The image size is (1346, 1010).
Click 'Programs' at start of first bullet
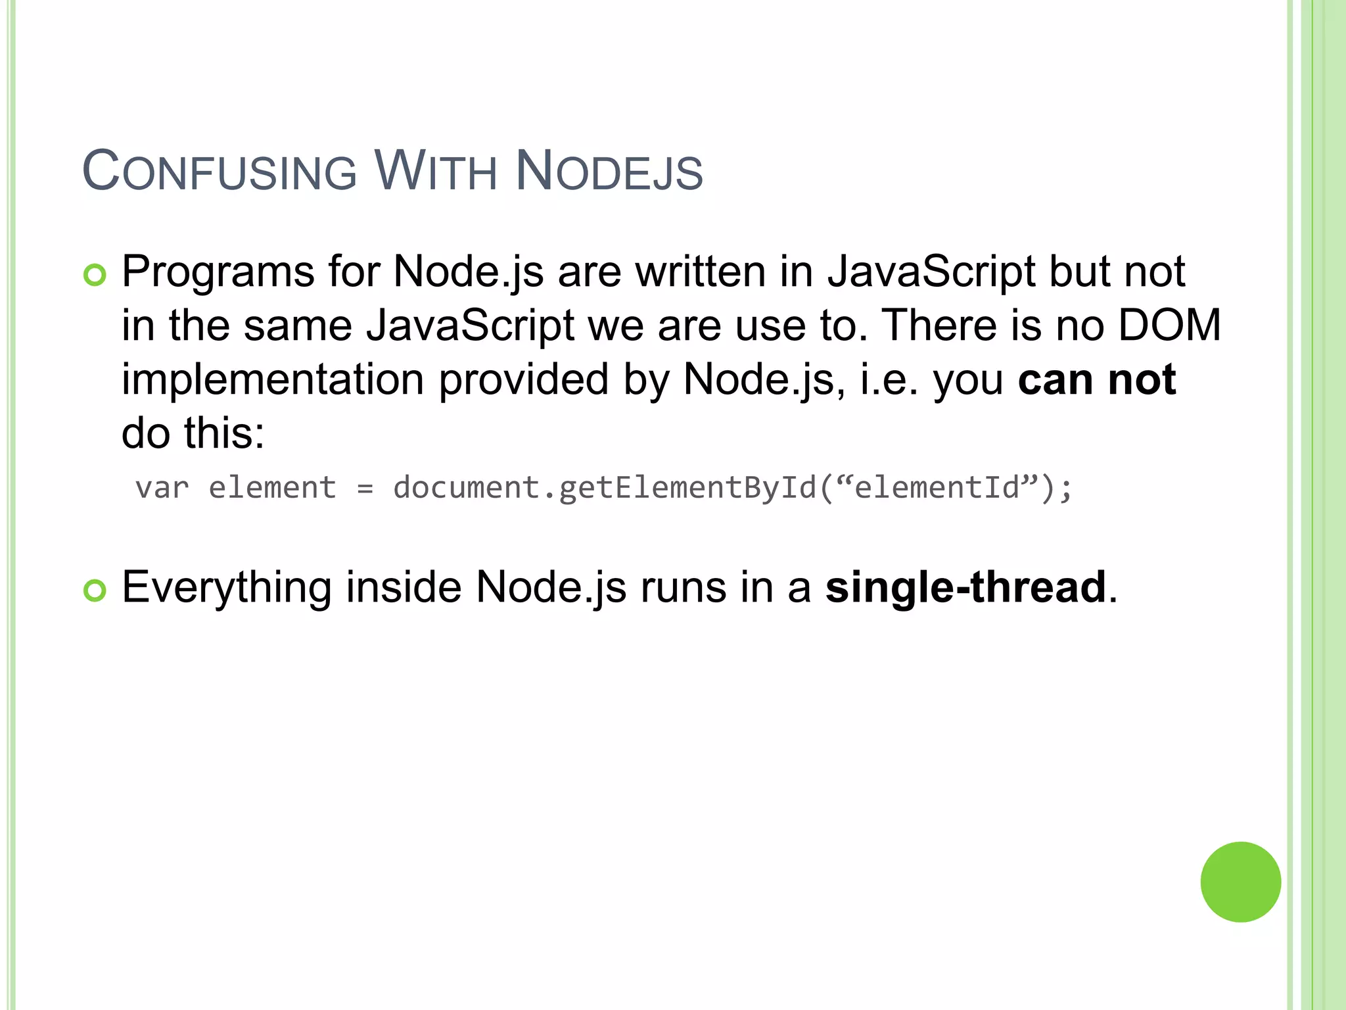coord(218,272)
